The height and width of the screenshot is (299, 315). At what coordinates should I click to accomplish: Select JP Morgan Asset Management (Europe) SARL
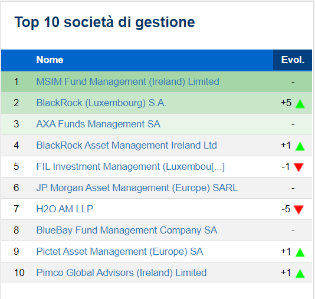[x=137, y=188]
